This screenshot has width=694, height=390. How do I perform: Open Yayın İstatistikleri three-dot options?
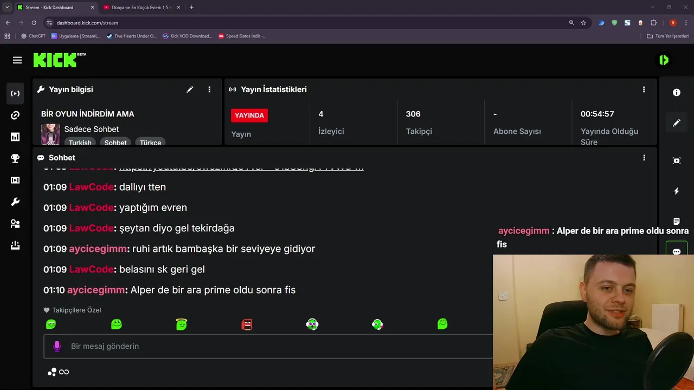coord(644,89)
